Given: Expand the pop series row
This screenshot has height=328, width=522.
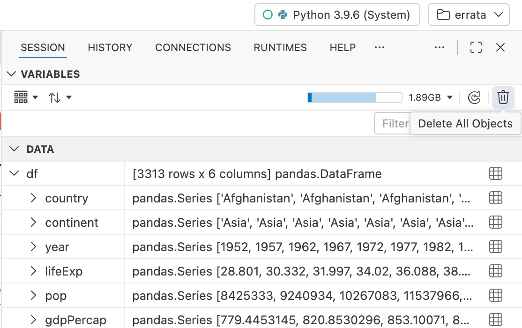Looking at the screenshot, I should (33, 295).
